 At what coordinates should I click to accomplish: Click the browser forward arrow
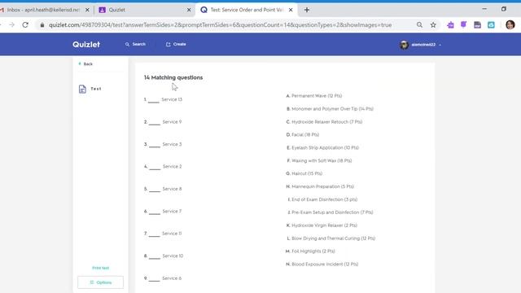click(x=11, y=24)
